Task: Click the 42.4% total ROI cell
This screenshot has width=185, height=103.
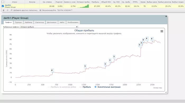Action: click(106, 6)
